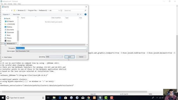Open the Encoding dropdown showing ANSI
This screenshot has height=100, width=178.
click(54, 57)
